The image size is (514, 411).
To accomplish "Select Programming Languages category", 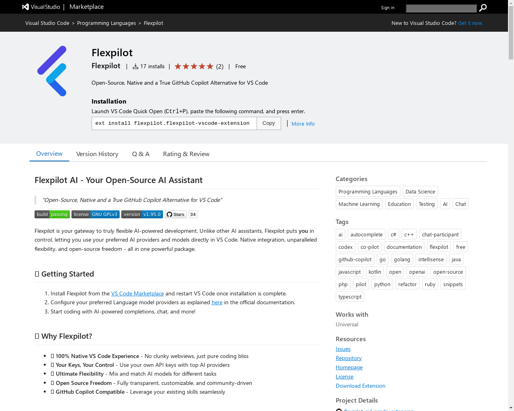I will (368, 191).
